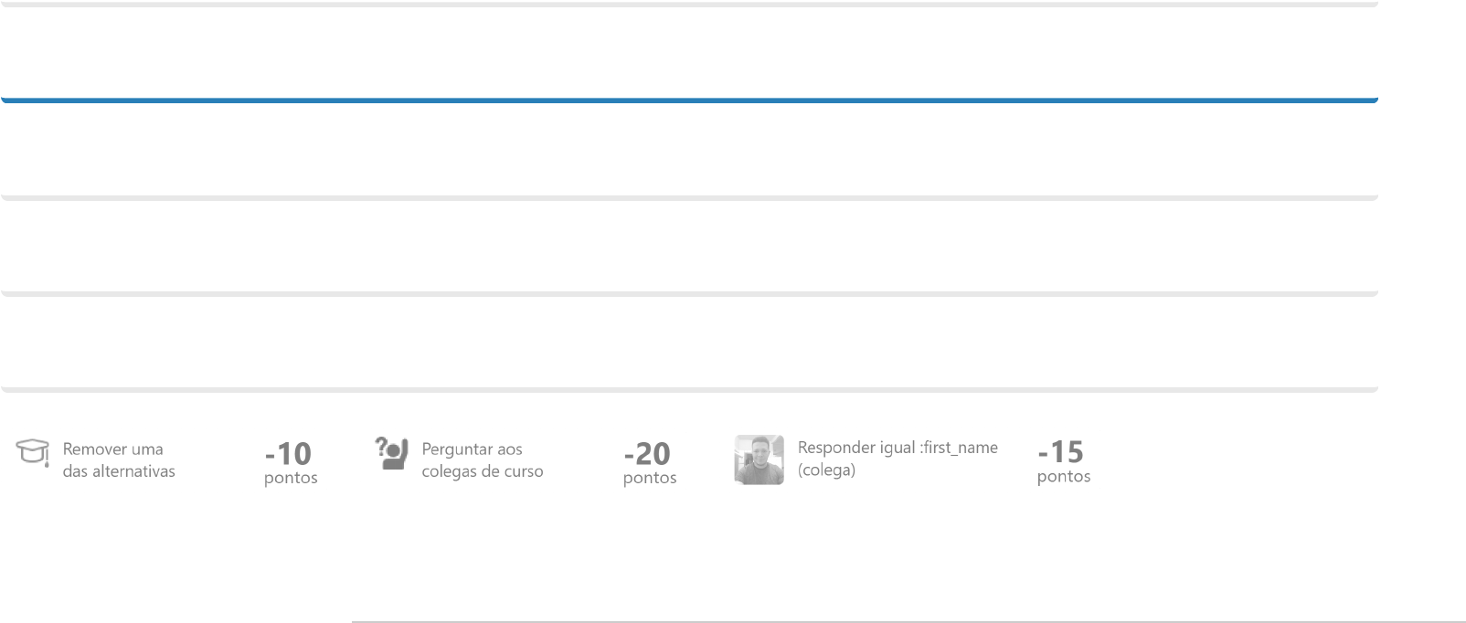Choose "Perguntar aos colegas de curso"
Viewport: 1466px width, 623px height.
point(482,459)
